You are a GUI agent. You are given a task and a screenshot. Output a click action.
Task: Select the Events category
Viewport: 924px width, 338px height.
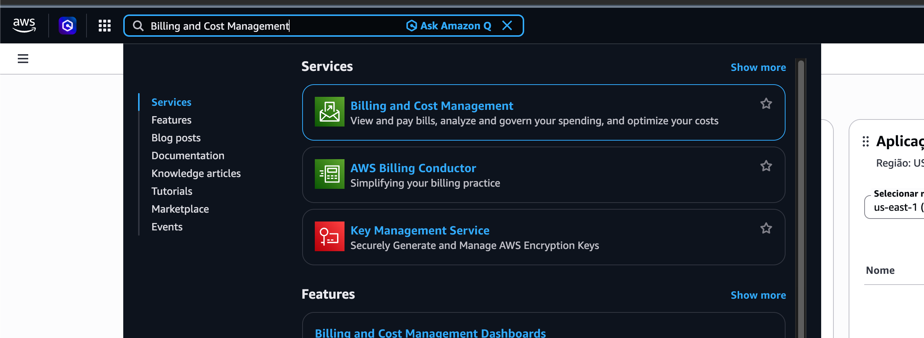(x=167, y=227)
